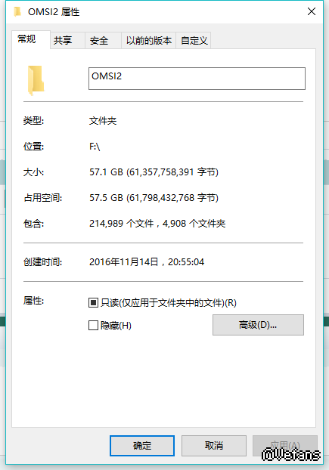Enable the 隐藏(H) checkbox

point(93,325)
